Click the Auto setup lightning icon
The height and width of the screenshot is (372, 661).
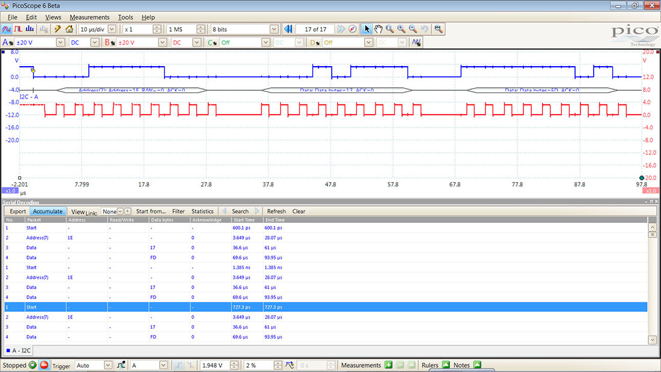pyautogui.click(x=58, y=29)
